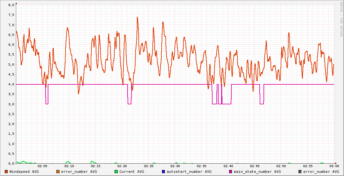Screen dimensions: 344x176
Task: Click the 8,0 value on the Y-axis
Action: click(11, 5)
